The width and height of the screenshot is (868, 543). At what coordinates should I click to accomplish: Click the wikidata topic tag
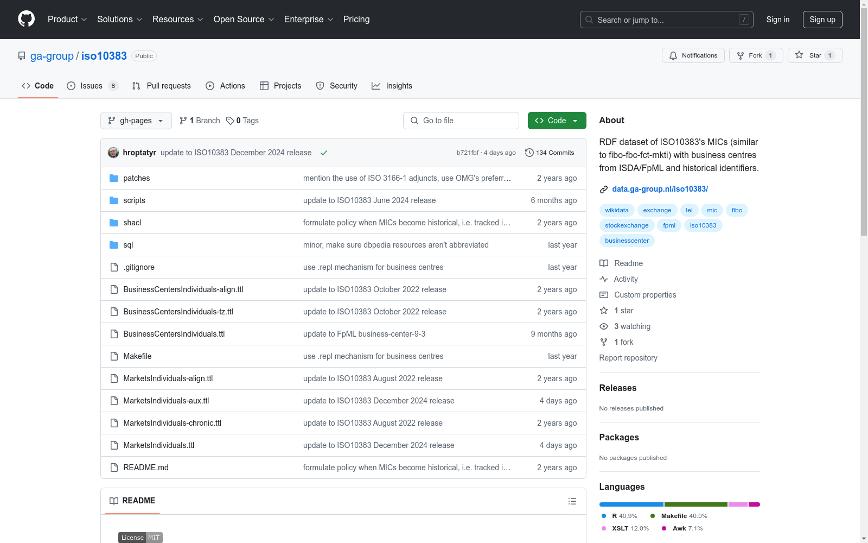[x=617, y=210]
